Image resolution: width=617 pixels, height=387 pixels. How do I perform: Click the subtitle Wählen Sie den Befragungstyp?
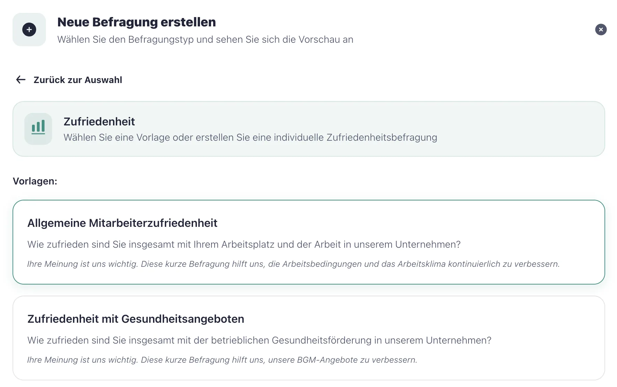(x=205, y=39)
